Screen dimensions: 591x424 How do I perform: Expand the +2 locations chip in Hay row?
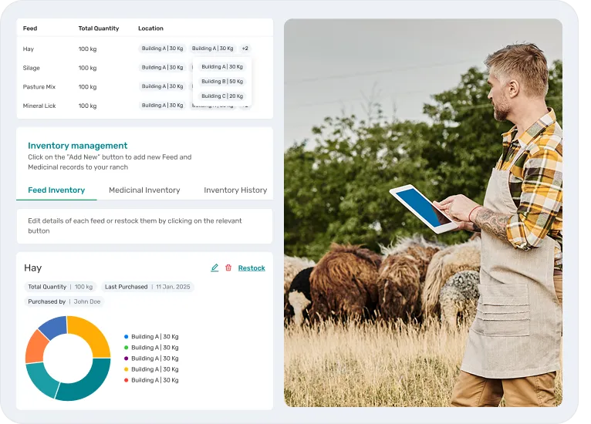(245, 49)
